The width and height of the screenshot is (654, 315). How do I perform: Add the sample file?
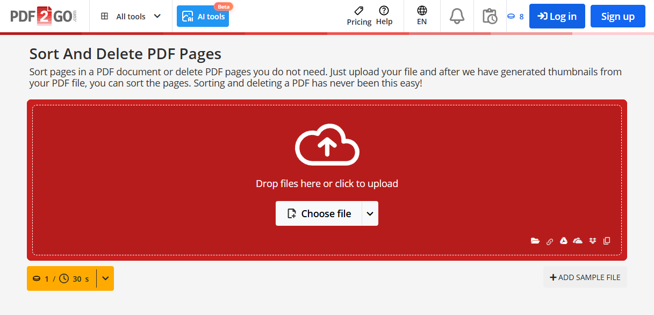click(x=585, y=277)
